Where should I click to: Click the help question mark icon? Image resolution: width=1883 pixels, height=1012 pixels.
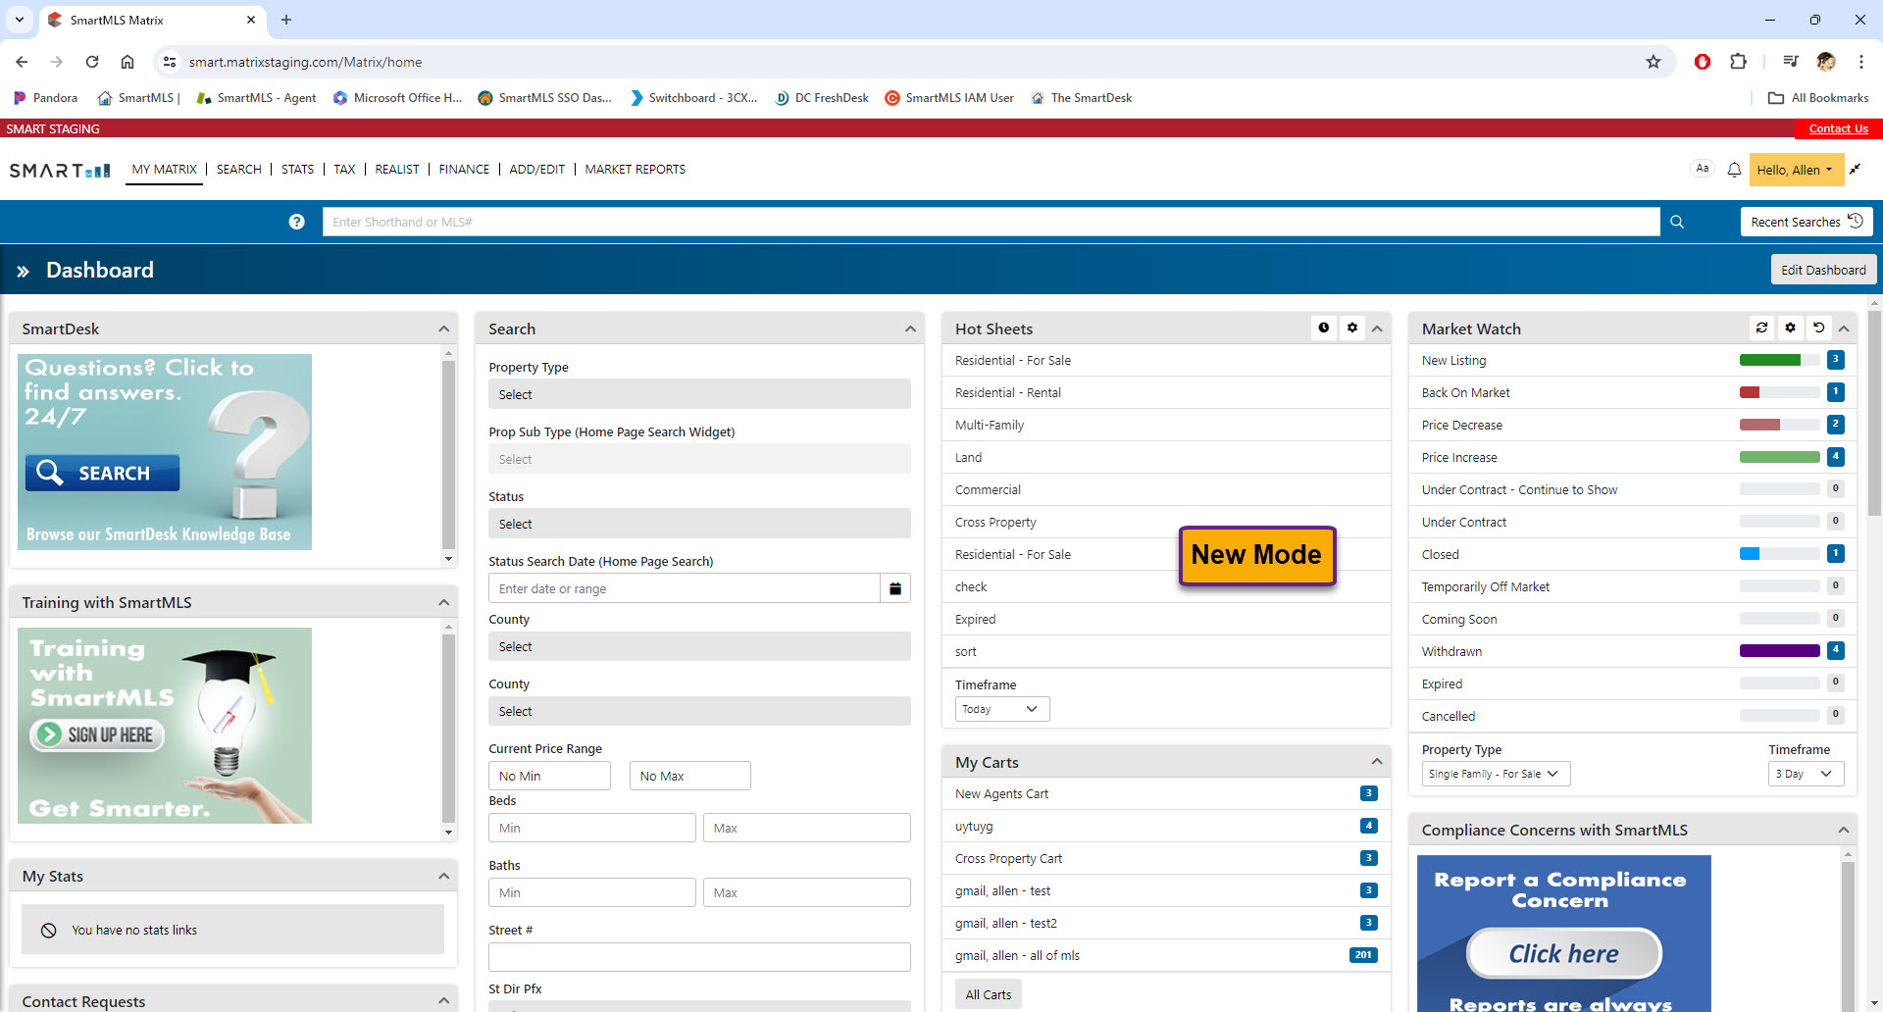(296, 222)
